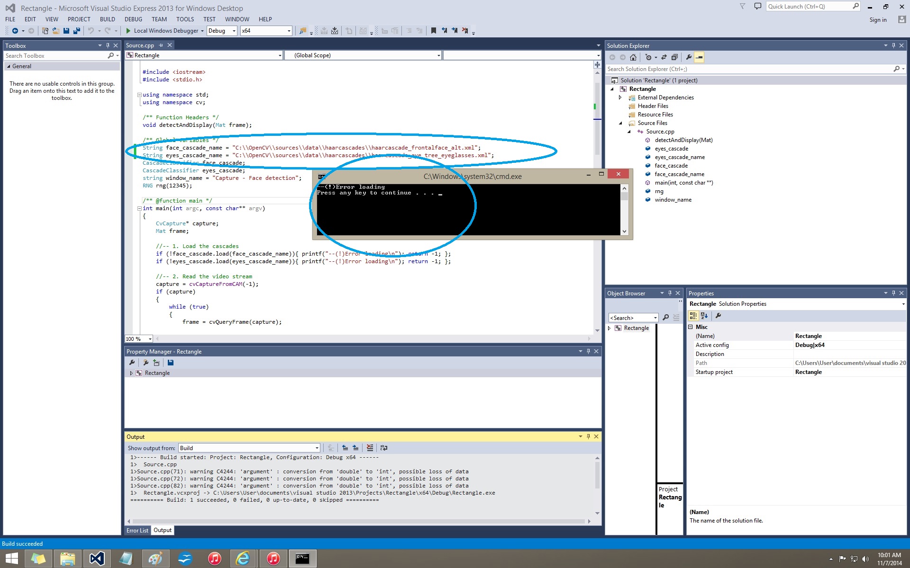This screenshot has width=910, height=568.
Task: Click feedback speech bubble icon near Quick Launch
Action: pos(758,6)
